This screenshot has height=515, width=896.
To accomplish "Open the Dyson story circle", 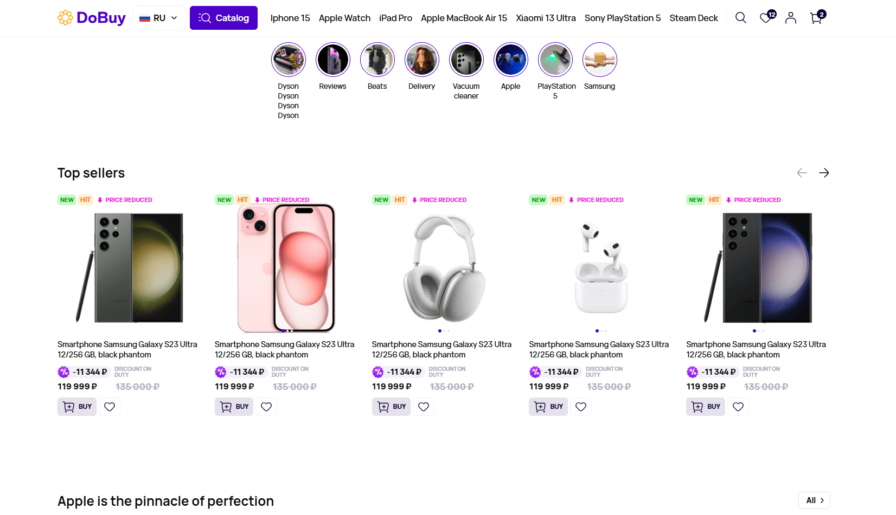I will point(289,60).
